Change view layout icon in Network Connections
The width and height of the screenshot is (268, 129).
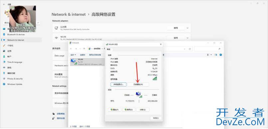(x=208, y=55)
